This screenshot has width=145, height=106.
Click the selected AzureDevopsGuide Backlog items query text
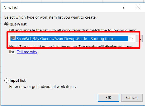tap(65, 39)
